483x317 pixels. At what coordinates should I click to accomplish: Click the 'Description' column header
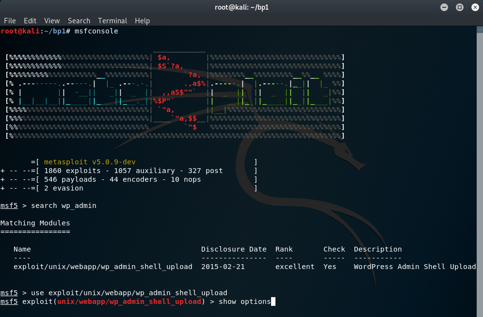378,249
